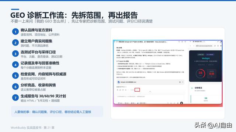
Task: Click step text 分析竞品、收录和舆情
Action: pos(38,85)
